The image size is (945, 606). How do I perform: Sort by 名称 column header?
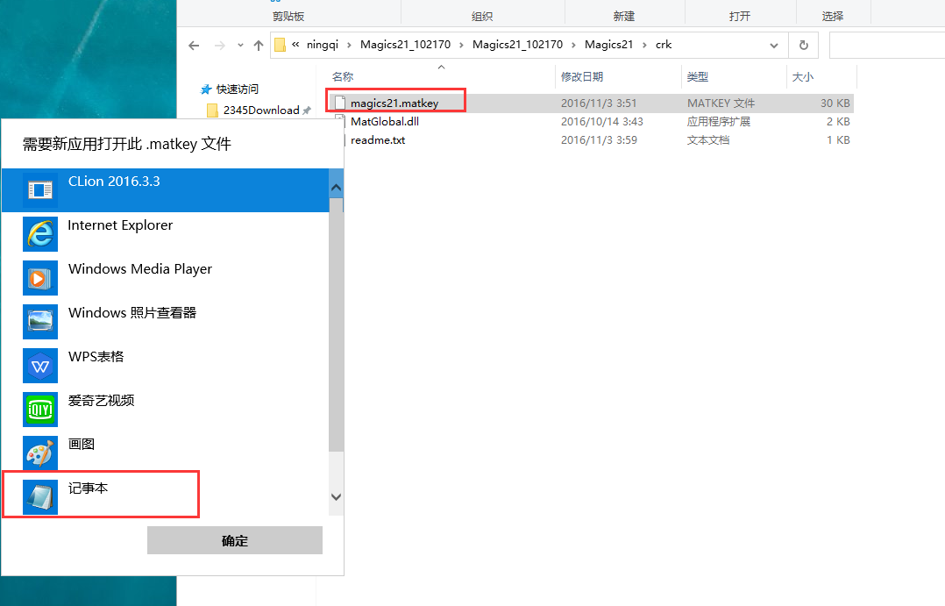pyautogui.click(x=343, y=76)
